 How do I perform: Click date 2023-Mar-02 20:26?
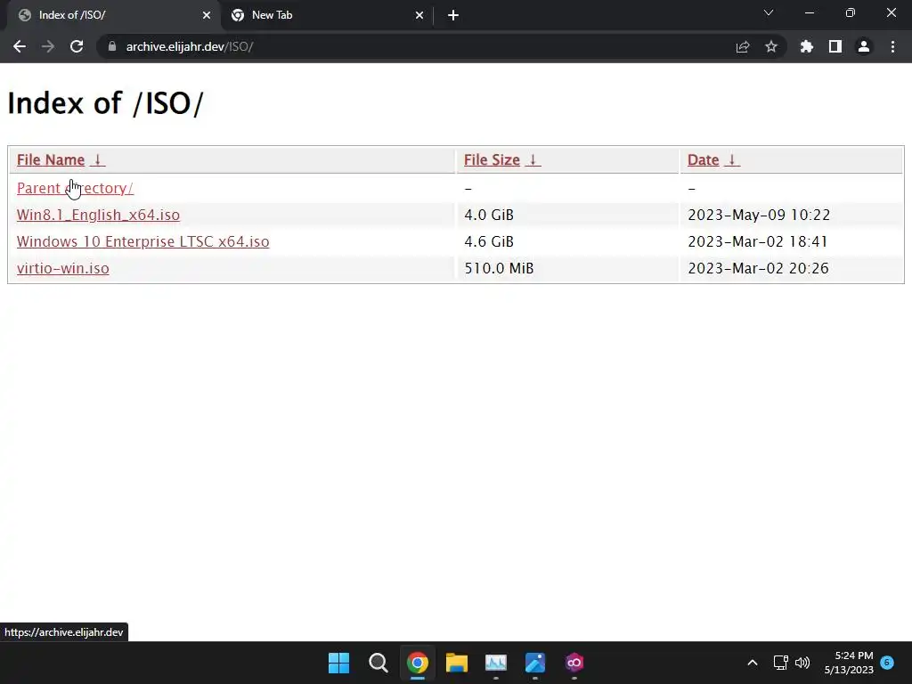pos(759,269)
